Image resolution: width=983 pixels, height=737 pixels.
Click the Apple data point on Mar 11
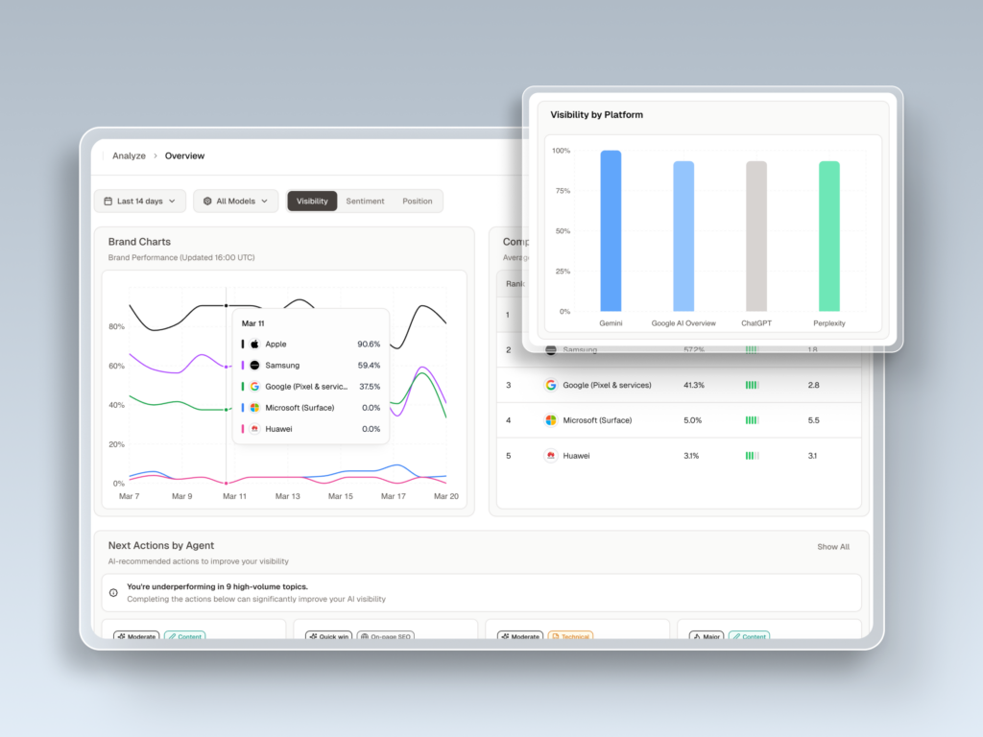(227, 306)
